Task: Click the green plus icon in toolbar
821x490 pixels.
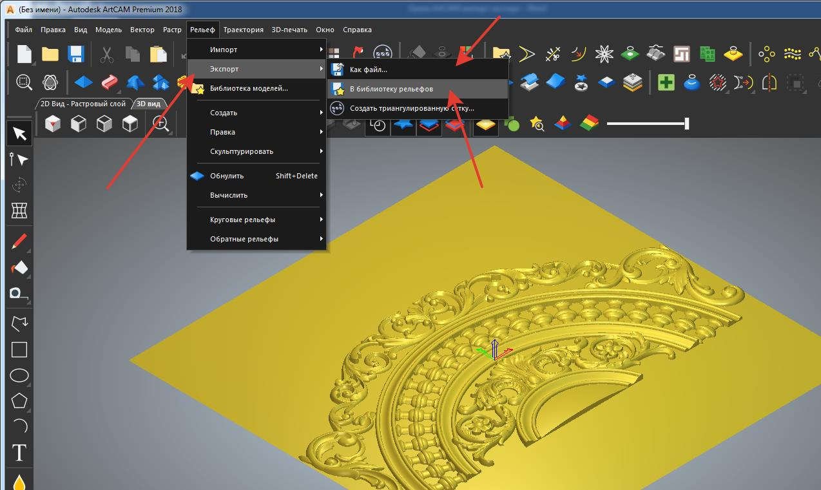Action: click(x=666, y=82)
